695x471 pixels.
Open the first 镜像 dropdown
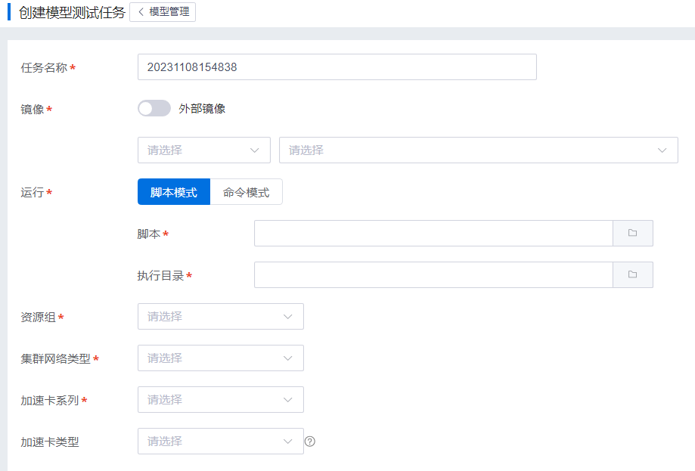(203, 150)
